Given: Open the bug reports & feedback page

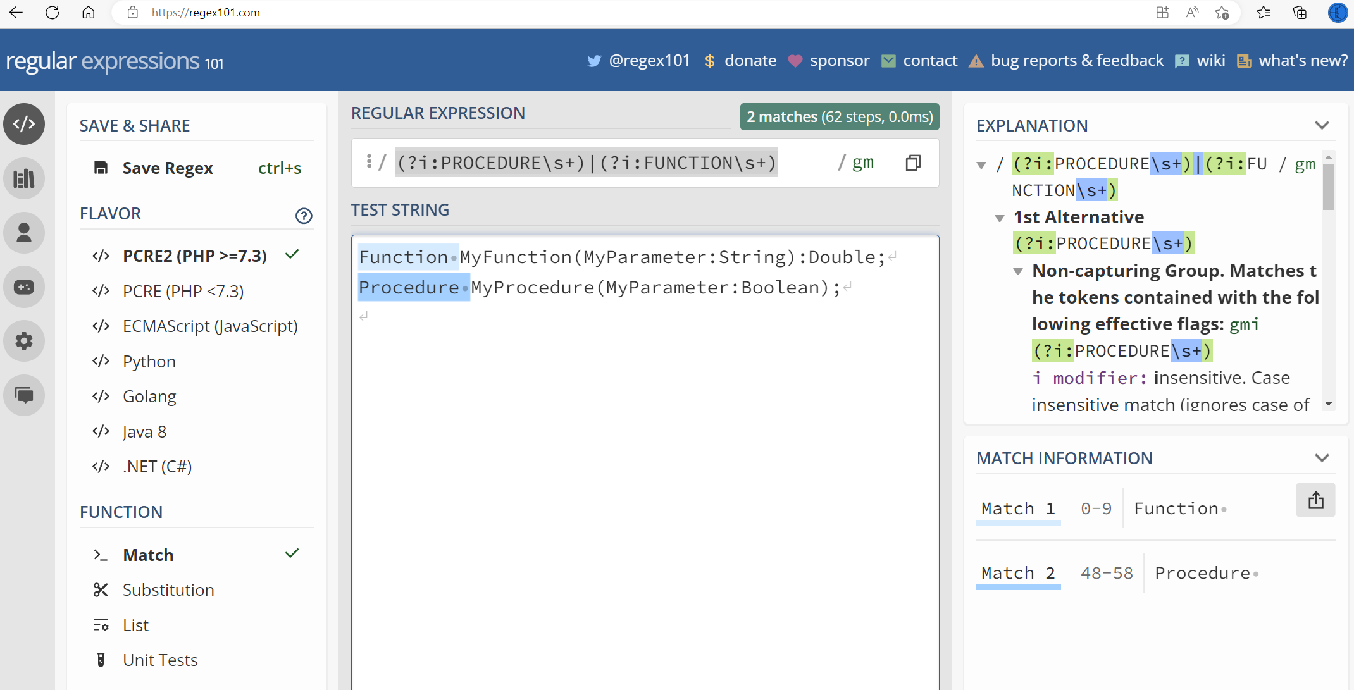Looking at the screenshot, I should click(x=1077, y=60).
